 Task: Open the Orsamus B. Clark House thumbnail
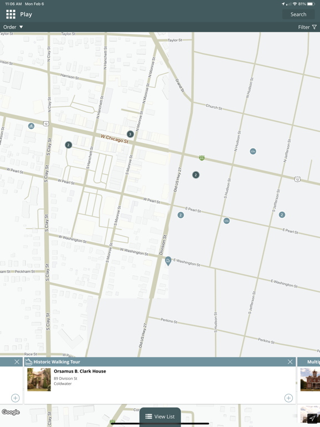[x=39, y=380]
